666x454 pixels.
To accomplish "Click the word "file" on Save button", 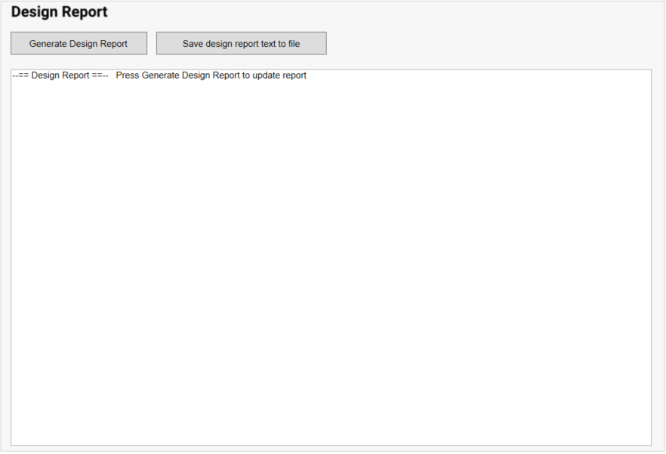I will tap(292, 44).
